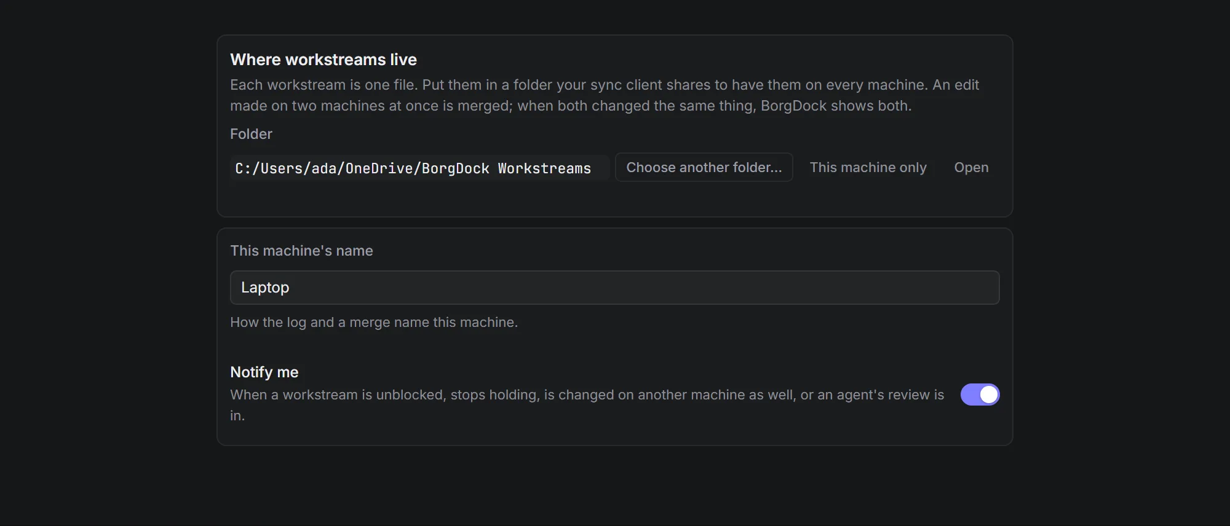Viewport: 1230px width, 526px height.
Task: Click the 'Folder' label
Action: (251, 134)
